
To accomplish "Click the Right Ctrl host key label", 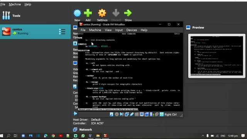I will (x=171, y=115).
